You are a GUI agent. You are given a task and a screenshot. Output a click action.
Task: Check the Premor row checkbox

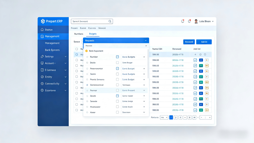point(117,90)
